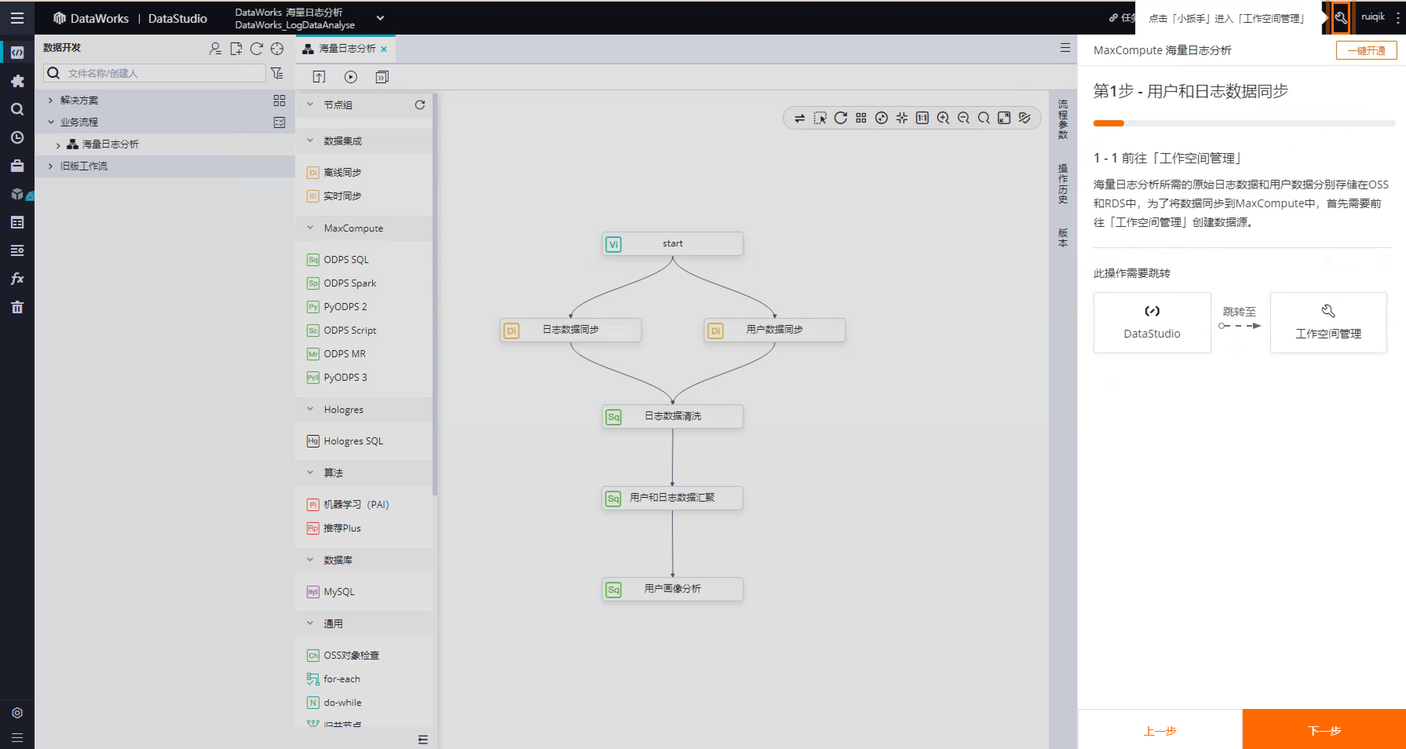Click the checklist icon on 业务流程 row
This screenshot has width=1406, height=749.
pyautogui.click(x=279, y=122)
